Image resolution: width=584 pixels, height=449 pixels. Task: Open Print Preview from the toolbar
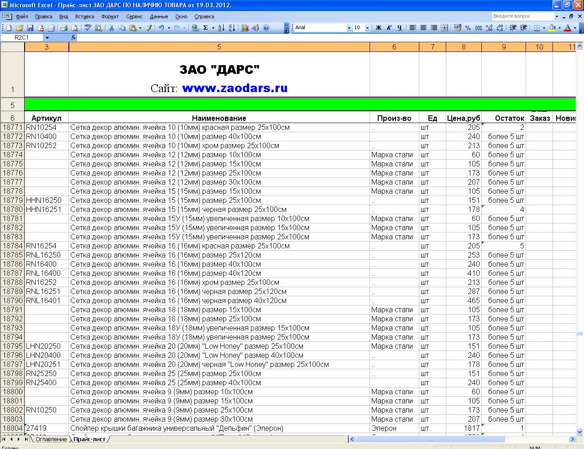[75, 28]
